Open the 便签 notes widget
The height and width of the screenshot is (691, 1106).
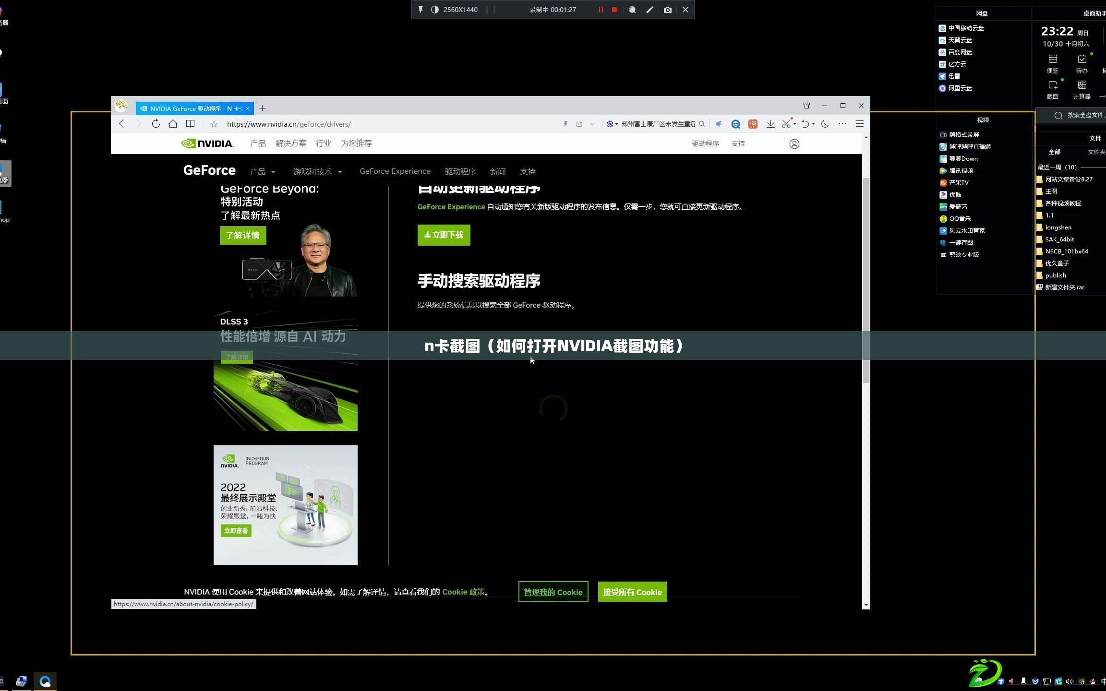[x=1053, y=64]
